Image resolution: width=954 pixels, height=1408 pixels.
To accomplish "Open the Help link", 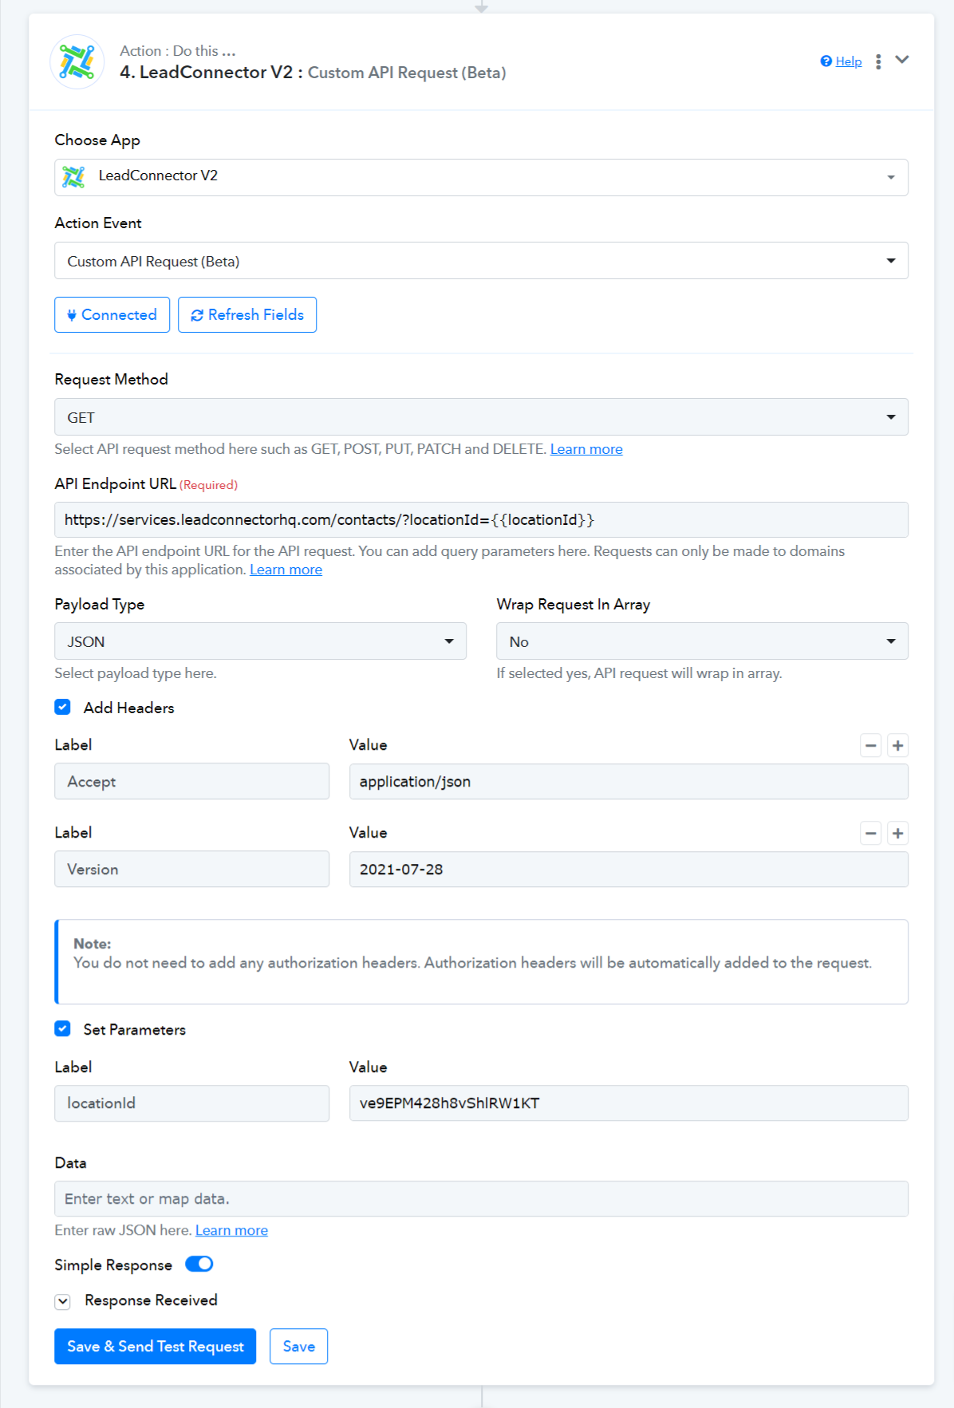I will (x=849, y=61).
